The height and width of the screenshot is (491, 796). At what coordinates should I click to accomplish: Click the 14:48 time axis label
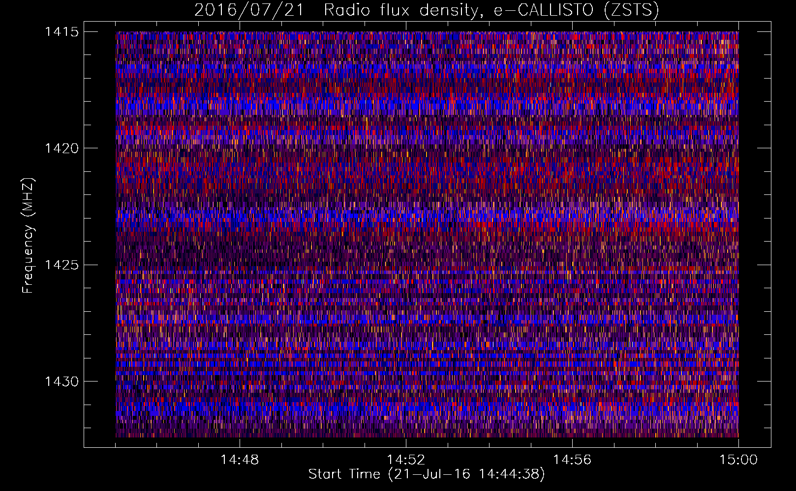pyautogui.click(x=240, y=460)
